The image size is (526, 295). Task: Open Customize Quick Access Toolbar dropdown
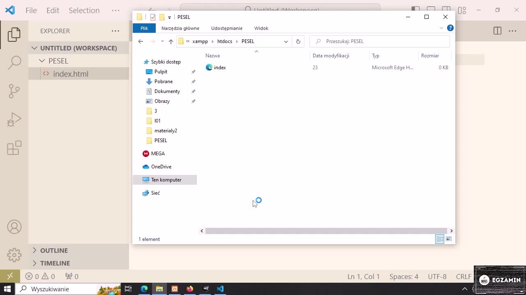169,17
